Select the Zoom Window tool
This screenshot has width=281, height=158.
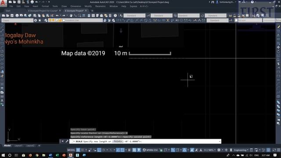click(79, 16)
